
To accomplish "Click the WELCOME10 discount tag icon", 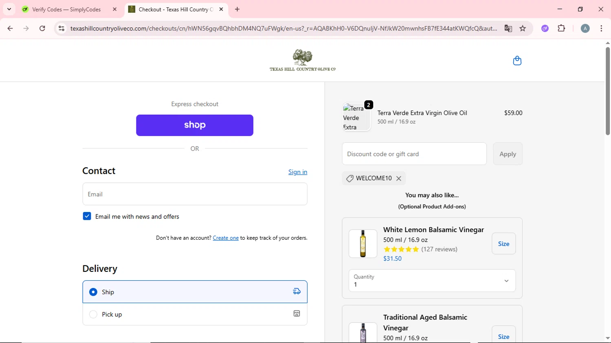I will [x=349, y=178].
